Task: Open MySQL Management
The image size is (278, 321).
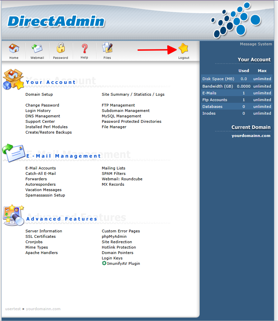Action: tap(121, 116)
